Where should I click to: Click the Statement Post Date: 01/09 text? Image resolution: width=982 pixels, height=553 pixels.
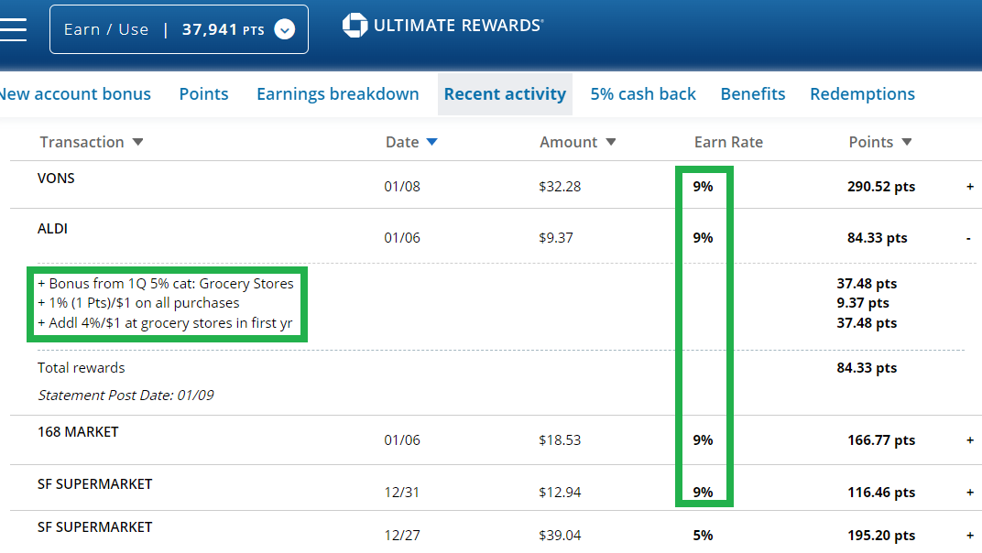125,396
